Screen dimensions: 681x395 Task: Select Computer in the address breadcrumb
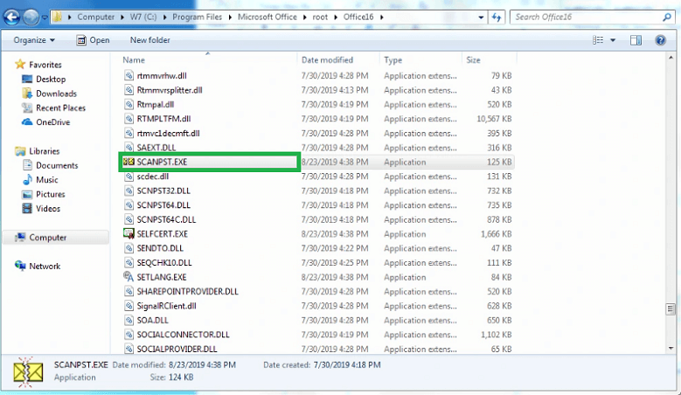(95, 17)
